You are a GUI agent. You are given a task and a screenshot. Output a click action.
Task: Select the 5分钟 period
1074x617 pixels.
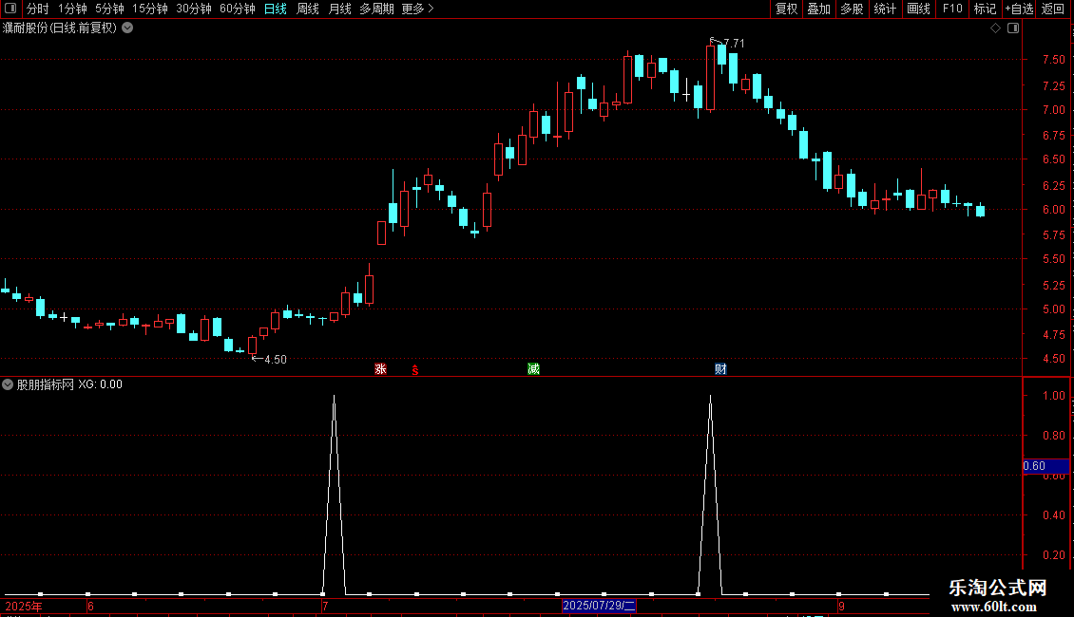(x=109, y=9)
